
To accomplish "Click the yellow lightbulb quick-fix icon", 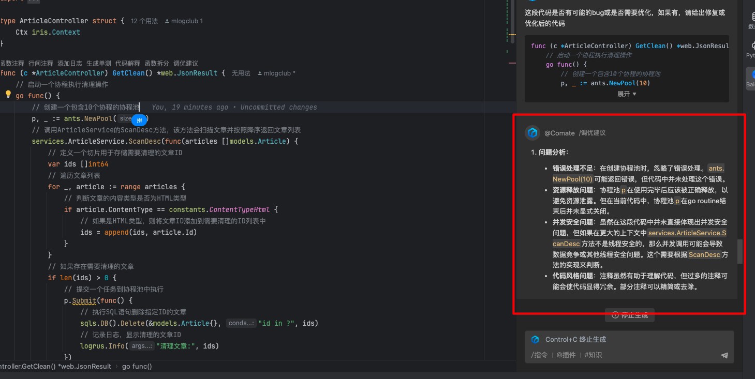I will 8,94.
